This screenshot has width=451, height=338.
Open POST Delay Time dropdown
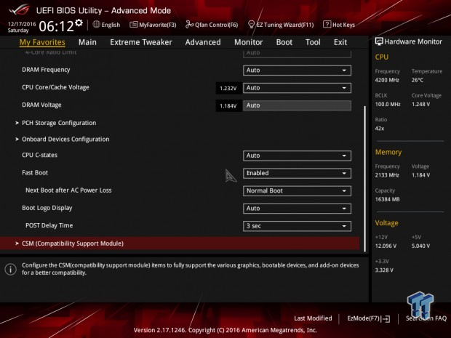[297, 226]
